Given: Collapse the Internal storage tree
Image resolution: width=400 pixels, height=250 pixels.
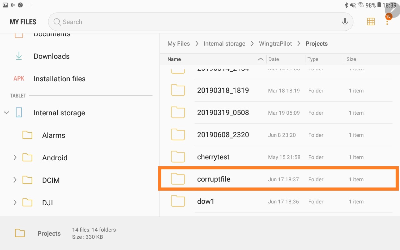Looking at the screenshot, I should coord(6,112).
